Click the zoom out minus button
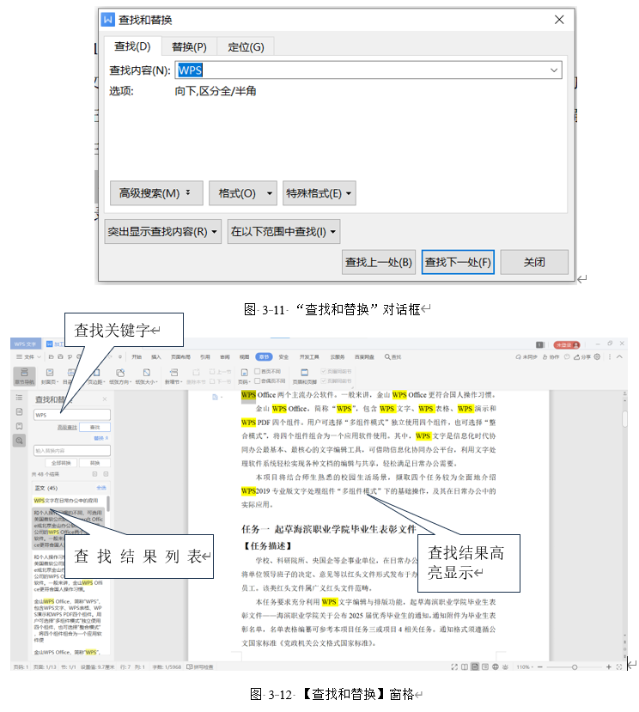 coord(540,667)
